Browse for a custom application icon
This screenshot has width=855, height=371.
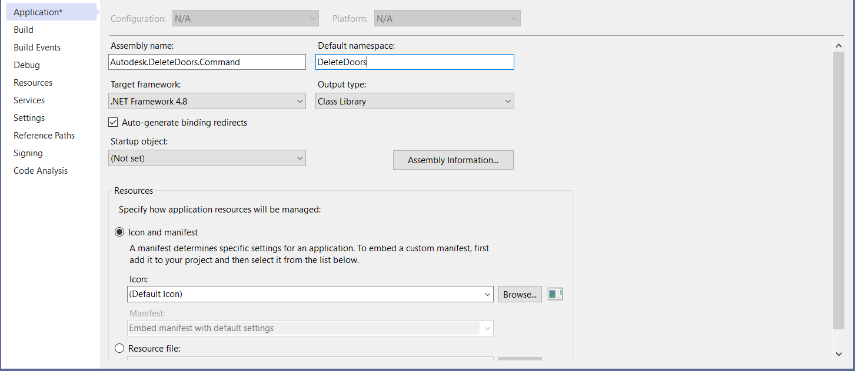point(520,294)
